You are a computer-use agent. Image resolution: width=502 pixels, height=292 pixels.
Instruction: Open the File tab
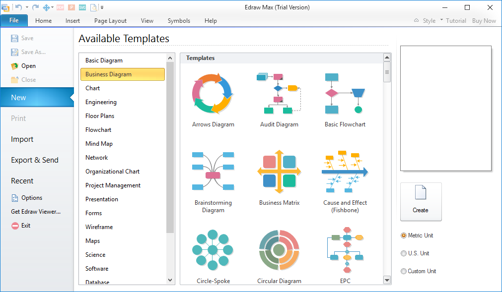pyautogui.click(x=14, y=20)
